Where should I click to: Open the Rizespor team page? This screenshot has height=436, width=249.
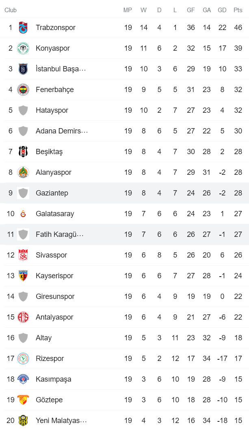(x=50, y=358)
